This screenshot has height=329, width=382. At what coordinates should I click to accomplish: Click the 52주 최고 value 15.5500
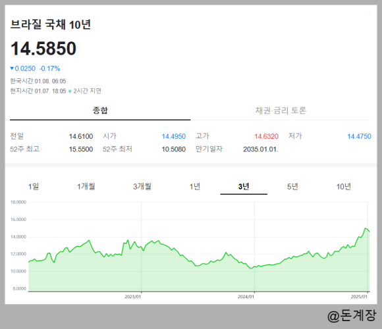pos(81,149)
